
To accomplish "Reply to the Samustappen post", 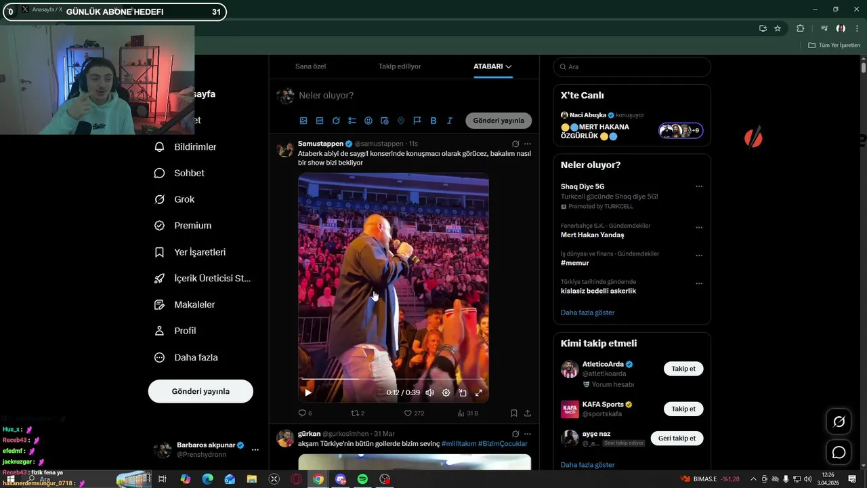I will [305, 413].
